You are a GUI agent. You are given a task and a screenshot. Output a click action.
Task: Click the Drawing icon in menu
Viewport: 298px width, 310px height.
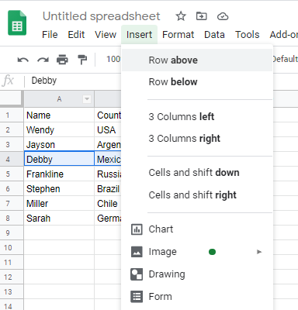tap(137, 274)
